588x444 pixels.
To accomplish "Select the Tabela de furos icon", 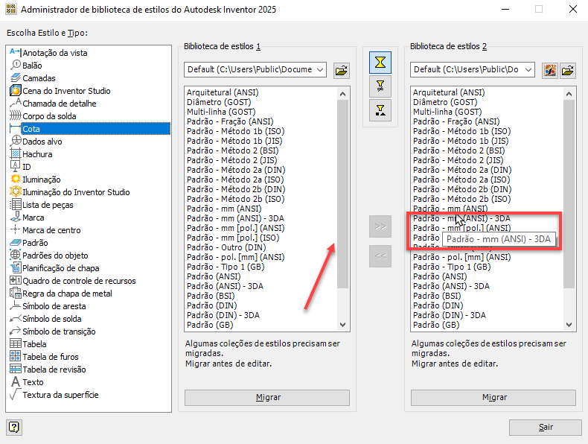I will (x=16, y=357).
